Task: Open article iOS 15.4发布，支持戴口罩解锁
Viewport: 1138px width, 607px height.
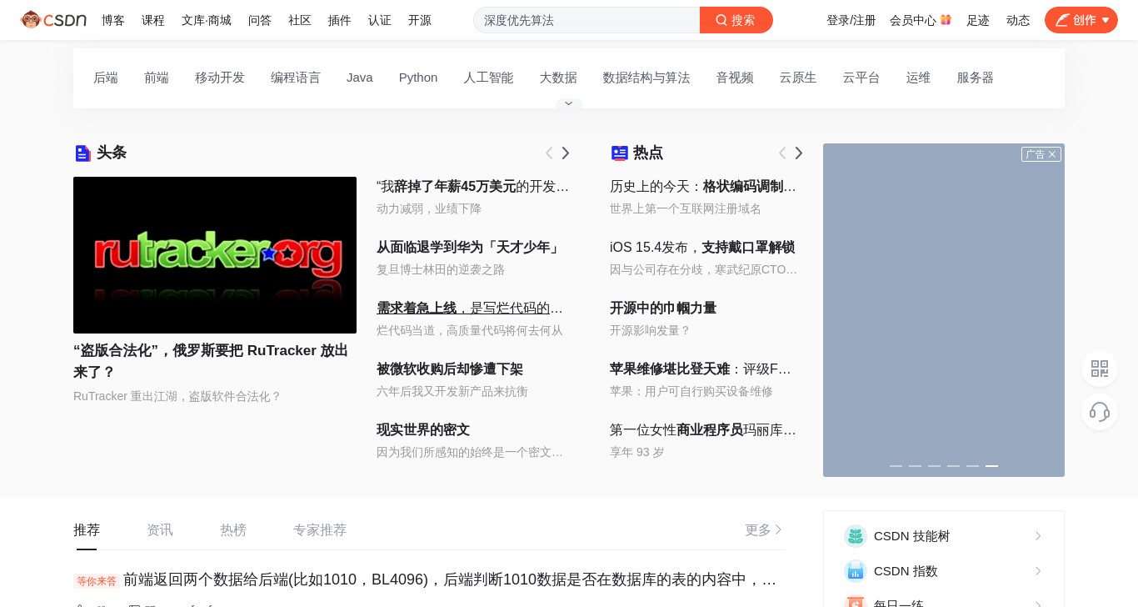Action: pyautogui.click(x=702, y=248)
